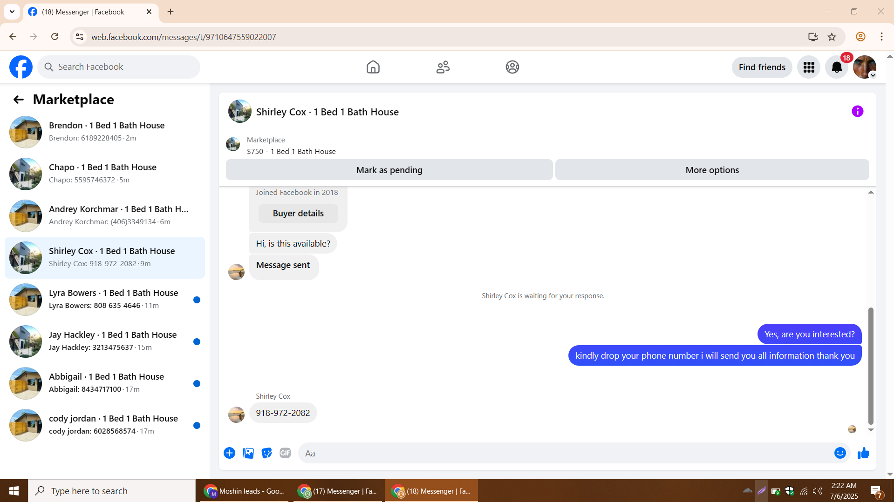Open more actions plus icon in composer

point(229,453)
